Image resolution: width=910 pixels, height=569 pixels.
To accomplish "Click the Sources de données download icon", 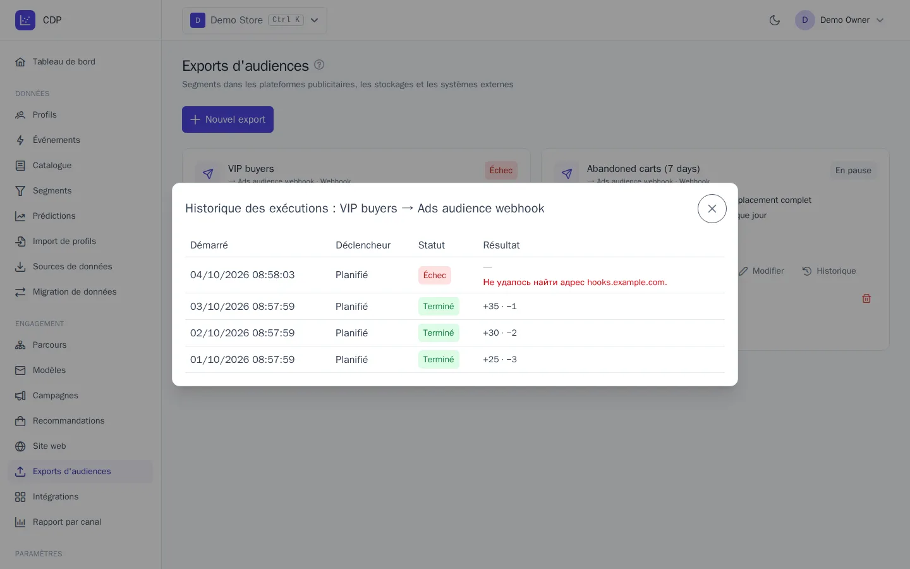I will coord(20,267).
